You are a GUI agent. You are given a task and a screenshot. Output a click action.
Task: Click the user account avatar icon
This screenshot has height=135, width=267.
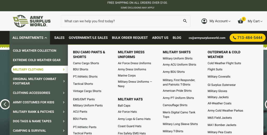pos(204,21)
